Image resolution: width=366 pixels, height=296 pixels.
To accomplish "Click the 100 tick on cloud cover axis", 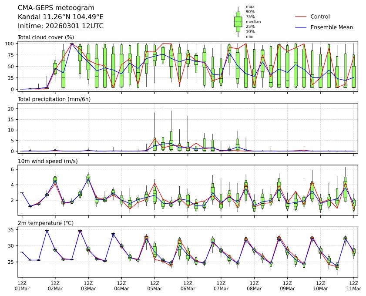I will tap(10, 44).
